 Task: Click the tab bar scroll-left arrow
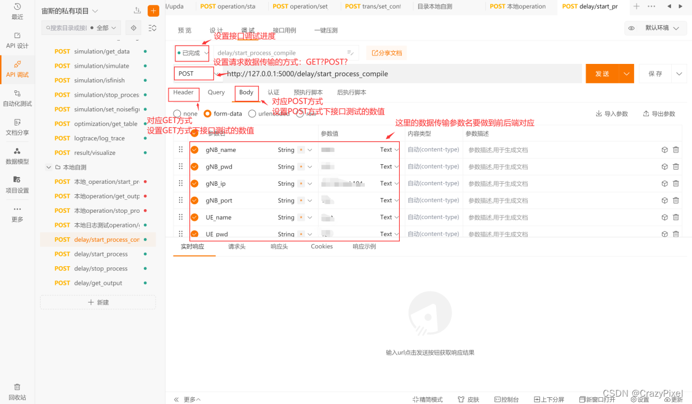(x=669, y=6)
